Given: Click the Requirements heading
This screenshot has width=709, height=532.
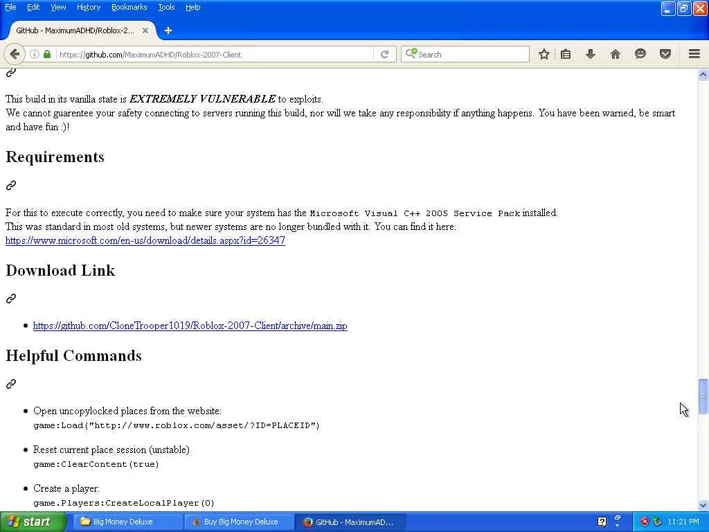Looking at the screenshot, I should coord(55,157).
